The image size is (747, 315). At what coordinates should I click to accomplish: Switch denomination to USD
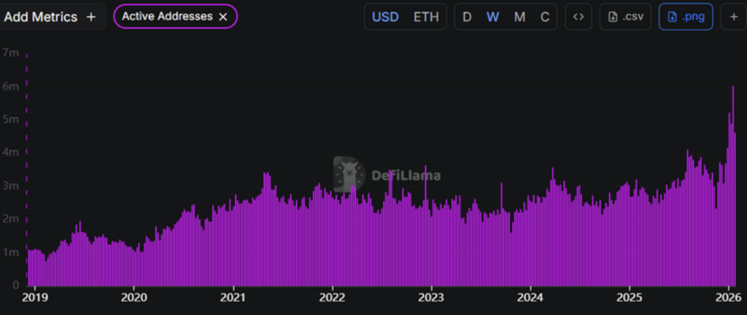385,17
